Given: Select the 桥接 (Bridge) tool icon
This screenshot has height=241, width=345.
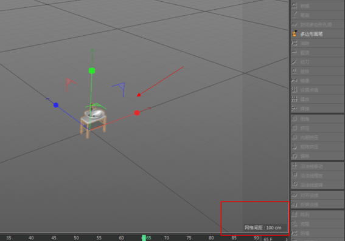Looking at the screenshot, I should 294,5.
